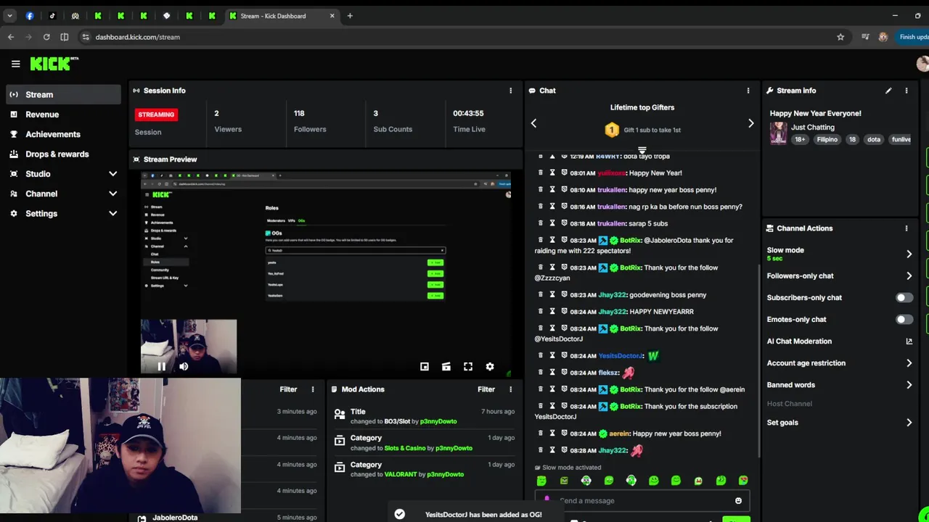Open stream preview settings gear
Viewport: 929px width, 522px height.
pos(490,367)
